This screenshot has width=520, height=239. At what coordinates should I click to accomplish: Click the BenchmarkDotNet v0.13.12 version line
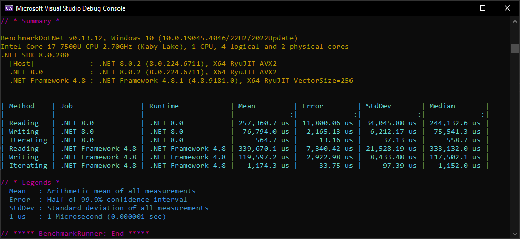pos(149,38)
